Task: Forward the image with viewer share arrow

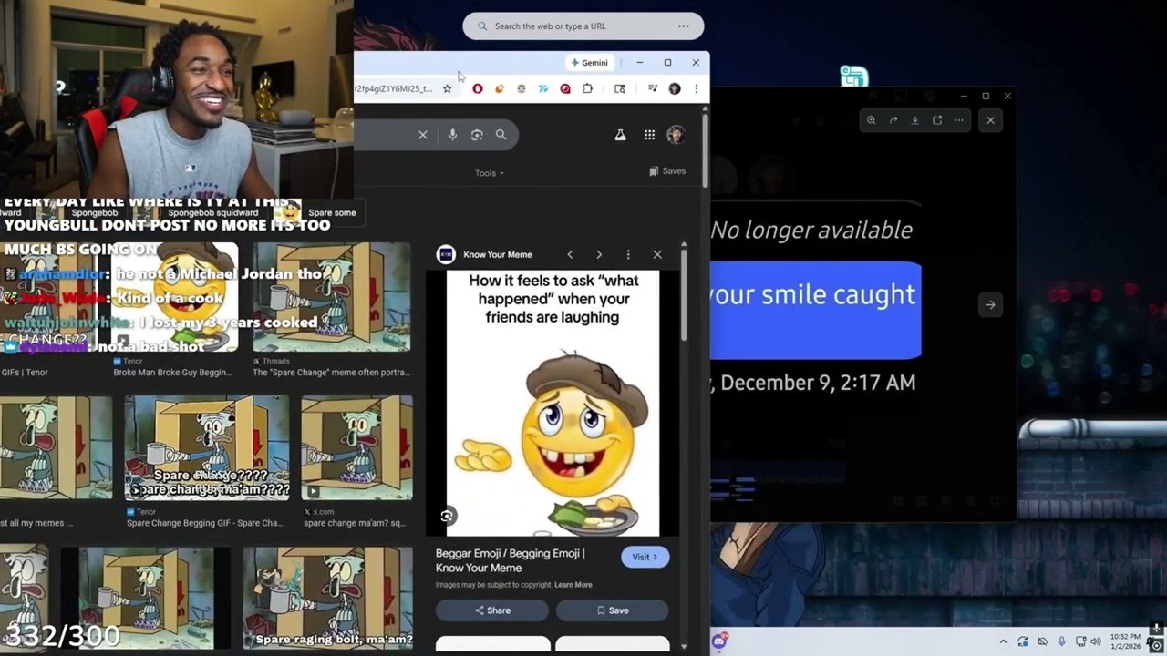Action: (x=893, y=120)
